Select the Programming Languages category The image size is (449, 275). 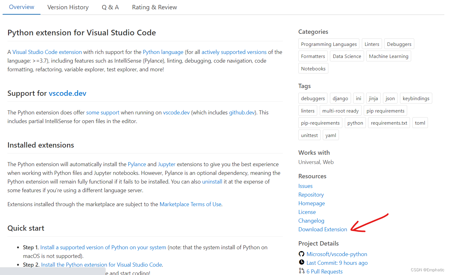(x=329, y=44)
